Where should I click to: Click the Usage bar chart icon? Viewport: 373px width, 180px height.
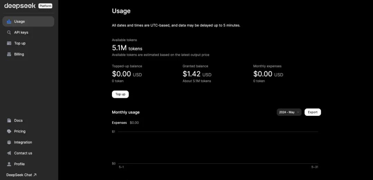(9, 22)
